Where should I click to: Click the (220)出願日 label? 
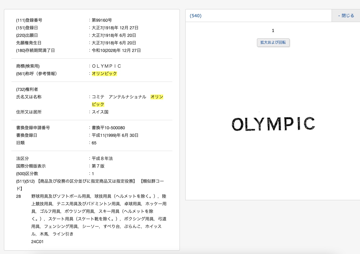coord(27,35)
